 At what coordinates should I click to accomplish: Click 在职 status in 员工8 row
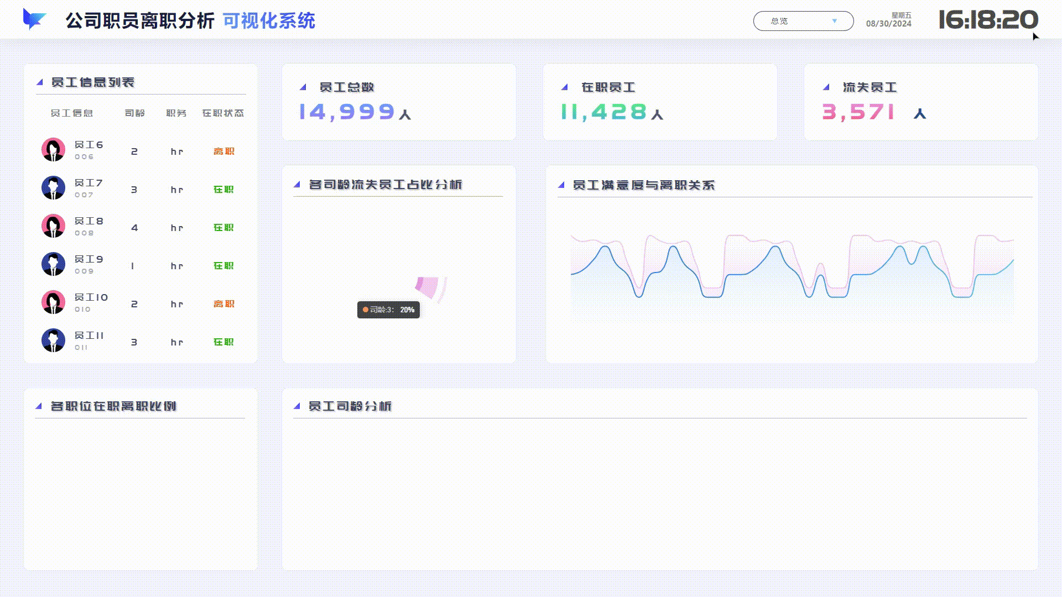[x=224, y=228]
